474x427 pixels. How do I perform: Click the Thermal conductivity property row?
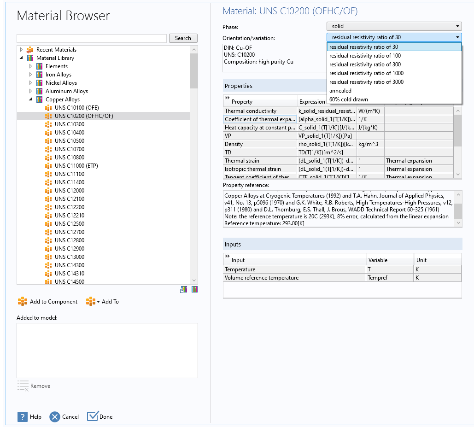tap(260, 111)
